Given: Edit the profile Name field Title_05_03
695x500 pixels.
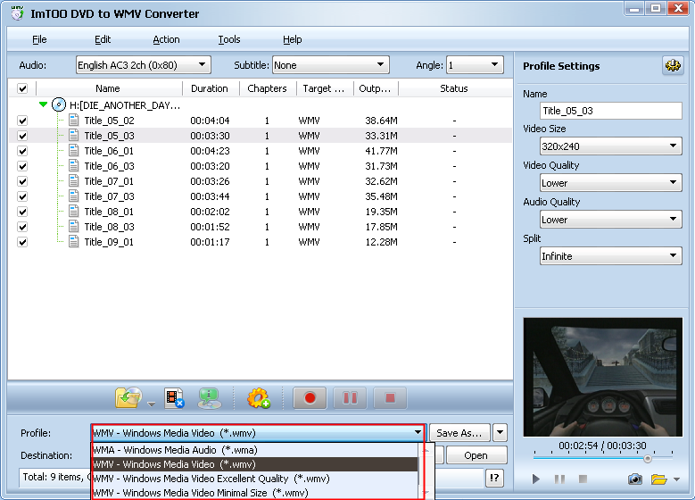Looking at the screenshot, I should click(x=611, y=111).
